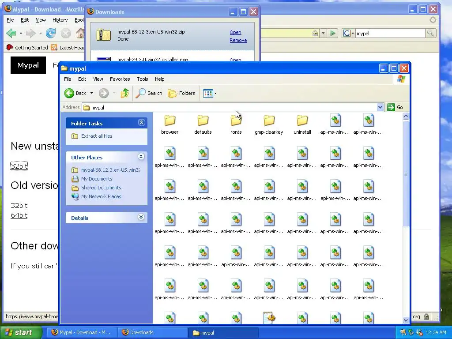Click the green Forward arrow in Explorer
Screen dimensions: 452x339
point(104,93)
